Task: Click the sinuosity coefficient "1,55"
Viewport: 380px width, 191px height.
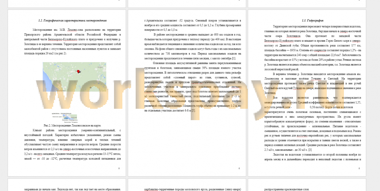Action: 358,103
